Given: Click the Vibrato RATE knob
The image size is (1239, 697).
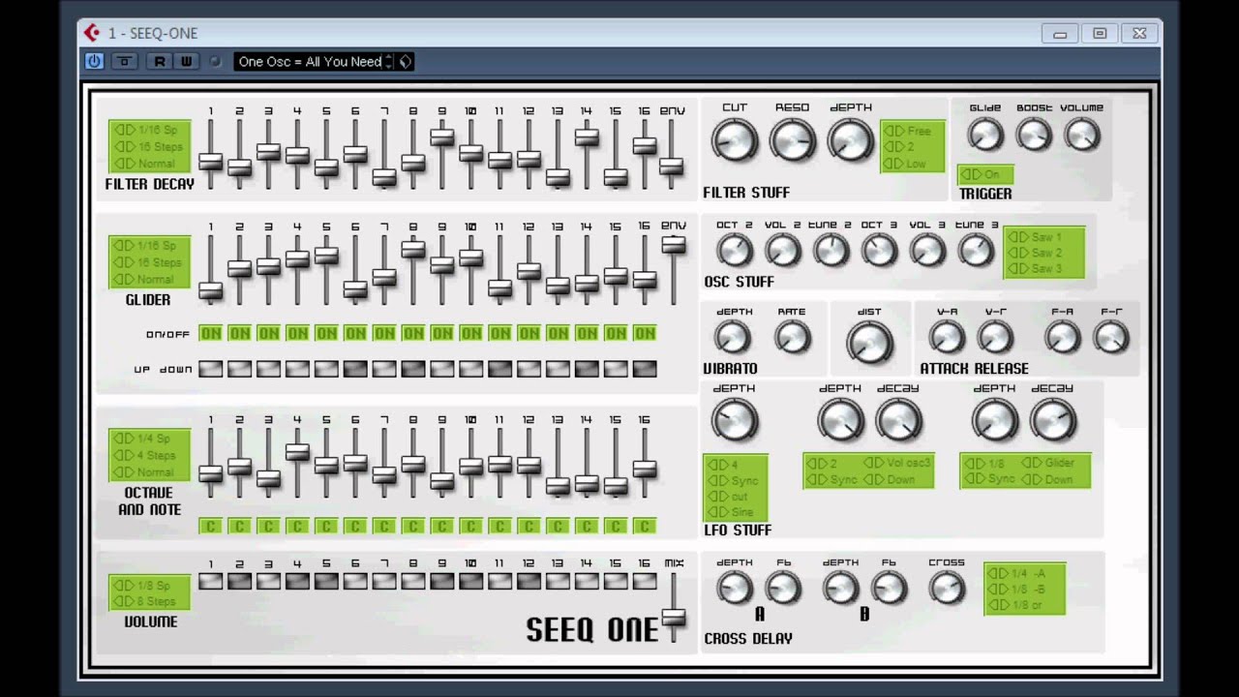Looking at the screenshot, I should 792,337.
